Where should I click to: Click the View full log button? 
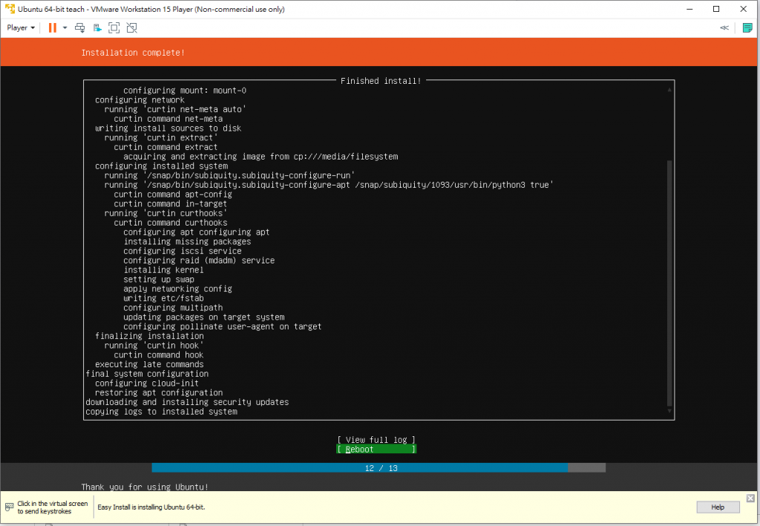point(376,440)
